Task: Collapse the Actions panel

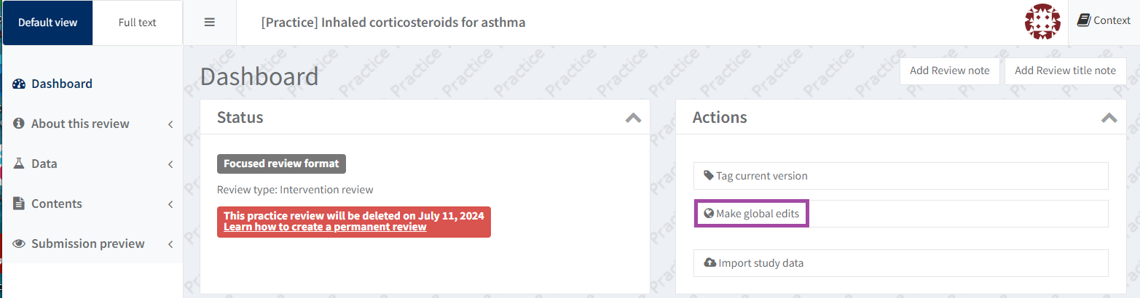Action: pos(1109,118)
